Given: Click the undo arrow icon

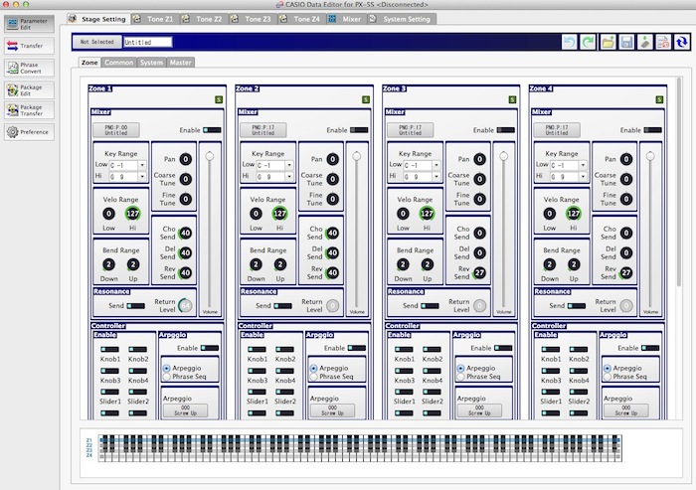Looking at the screenshot, I should (569, 42).
